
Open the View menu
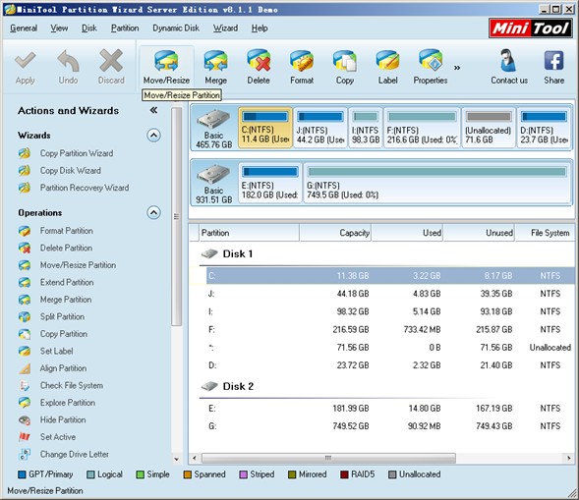coord(59,28)
